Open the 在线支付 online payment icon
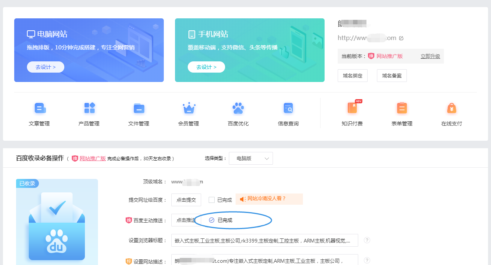The width and height of the screenshot is (491, 265). [x=452, y=109]
